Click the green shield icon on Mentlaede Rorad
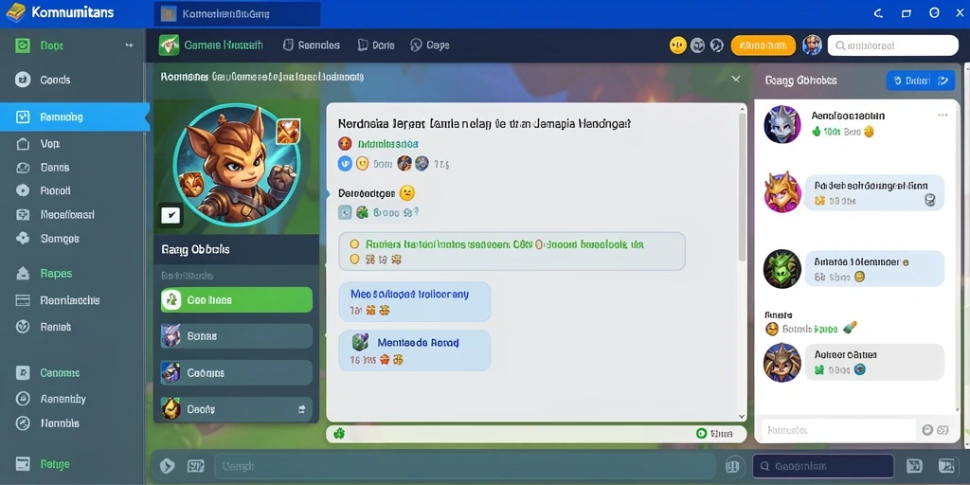The height and width of the screenshot is (485, 970). (x=360, y=341)
